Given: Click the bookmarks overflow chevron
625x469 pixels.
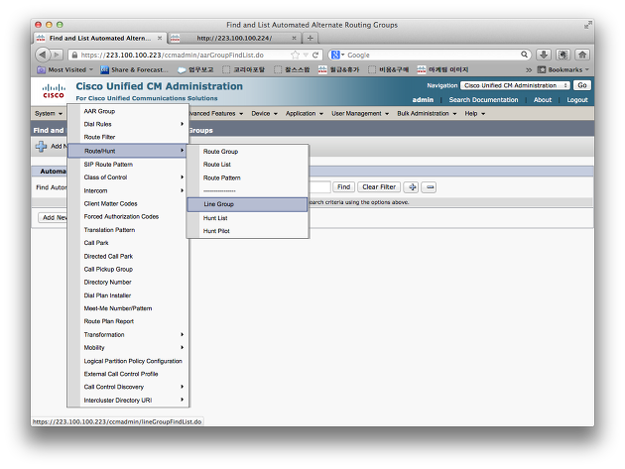Looking at the screenshot, I should point(529,70).
